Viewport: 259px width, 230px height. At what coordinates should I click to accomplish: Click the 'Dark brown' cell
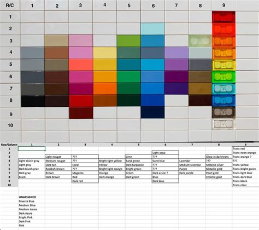tap(58, 177)
